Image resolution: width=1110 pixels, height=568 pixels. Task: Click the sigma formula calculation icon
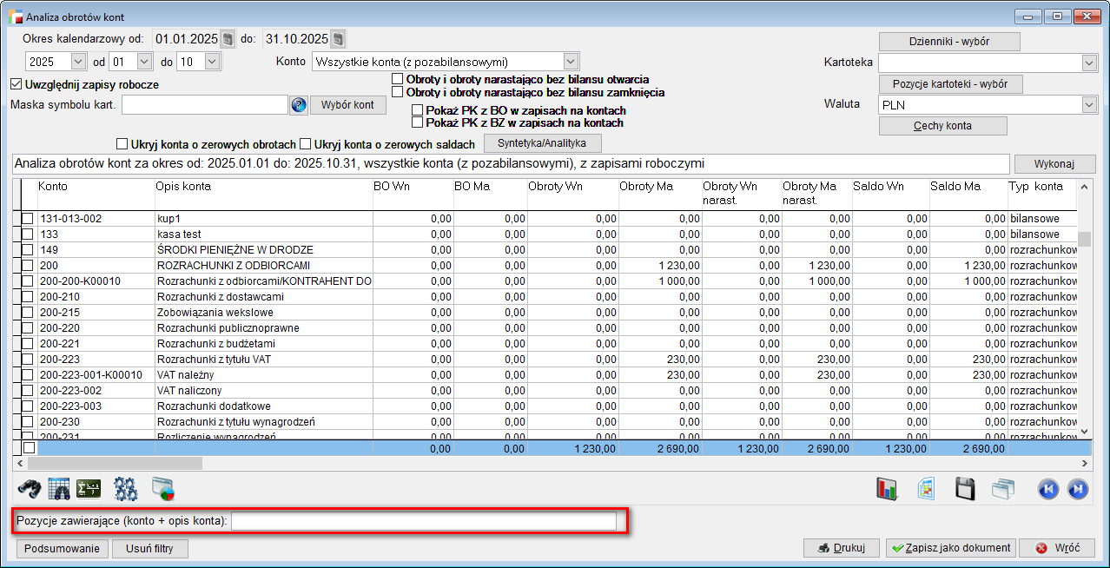pos(89,489)
